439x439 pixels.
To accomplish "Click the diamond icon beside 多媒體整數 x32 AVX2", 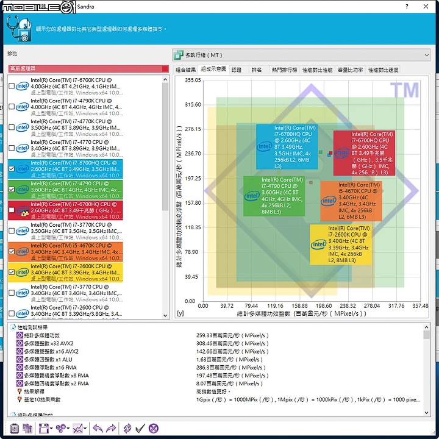I will tap(20, 343).
